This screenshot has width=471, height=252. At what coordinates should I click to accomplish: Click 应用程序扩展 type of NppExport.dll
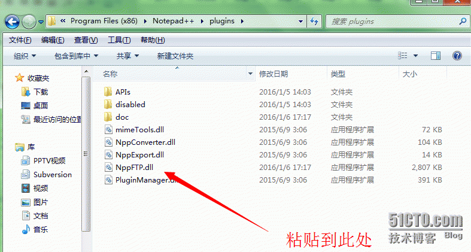[x=353, y=154]
